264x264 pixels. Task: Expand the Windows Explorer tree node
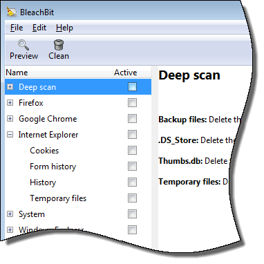(10, 229)
